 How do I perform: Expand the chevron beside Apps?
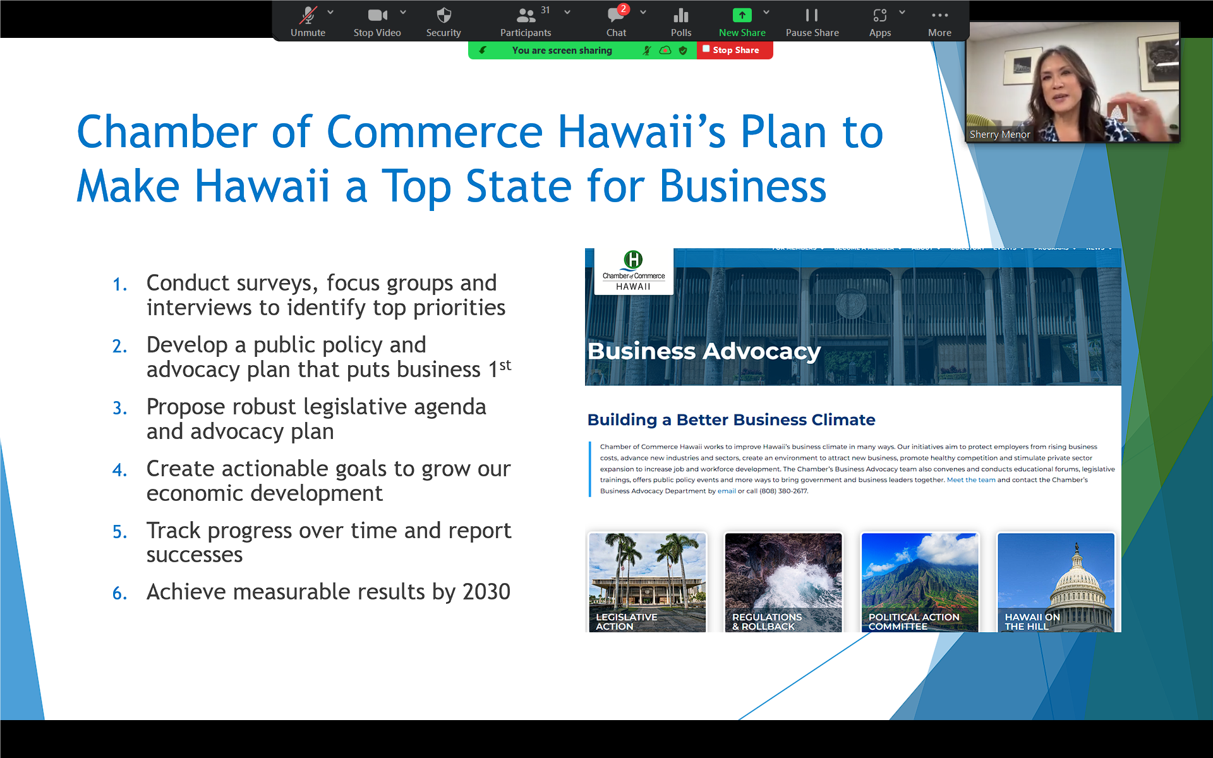point(902,12)
